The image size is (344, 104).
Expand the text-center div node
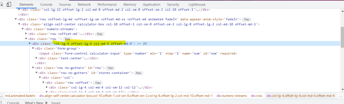36,58
